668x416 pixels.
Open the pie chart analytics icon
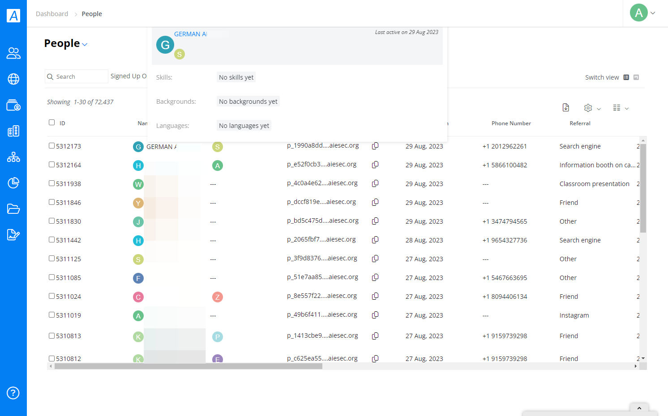(x=13, y=183)
